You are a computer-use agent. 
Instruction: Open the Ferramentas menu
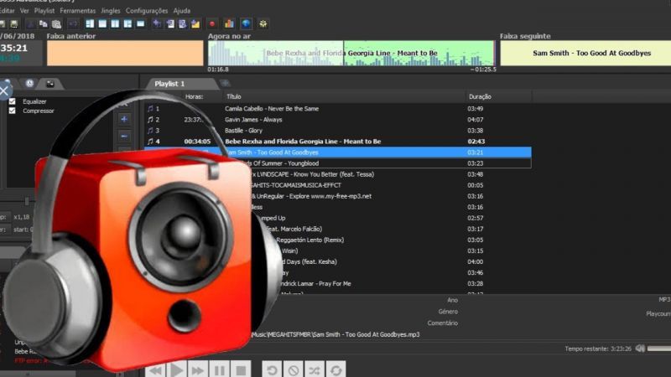pos(77,11)
